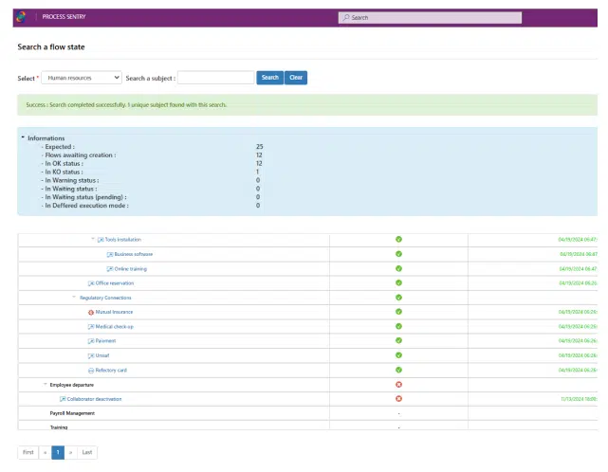This screenshot has width=608, height=472.
Task: Collapse the Tools installation tree node
Action: [x=93, y=240]
